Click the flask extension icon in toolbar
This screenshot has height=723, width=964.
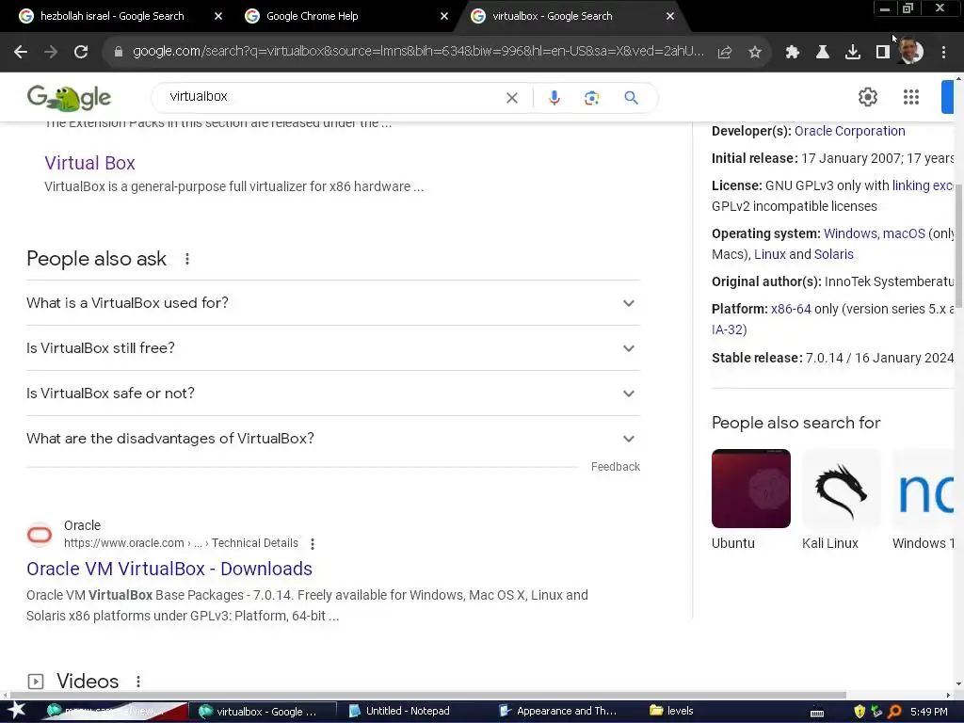coord(823,53)
